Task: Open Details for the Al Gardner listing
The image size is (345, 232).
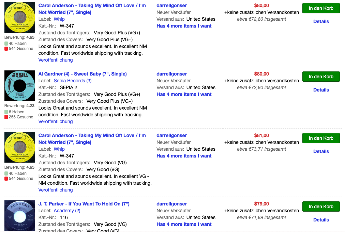Action: pos(321,90)
